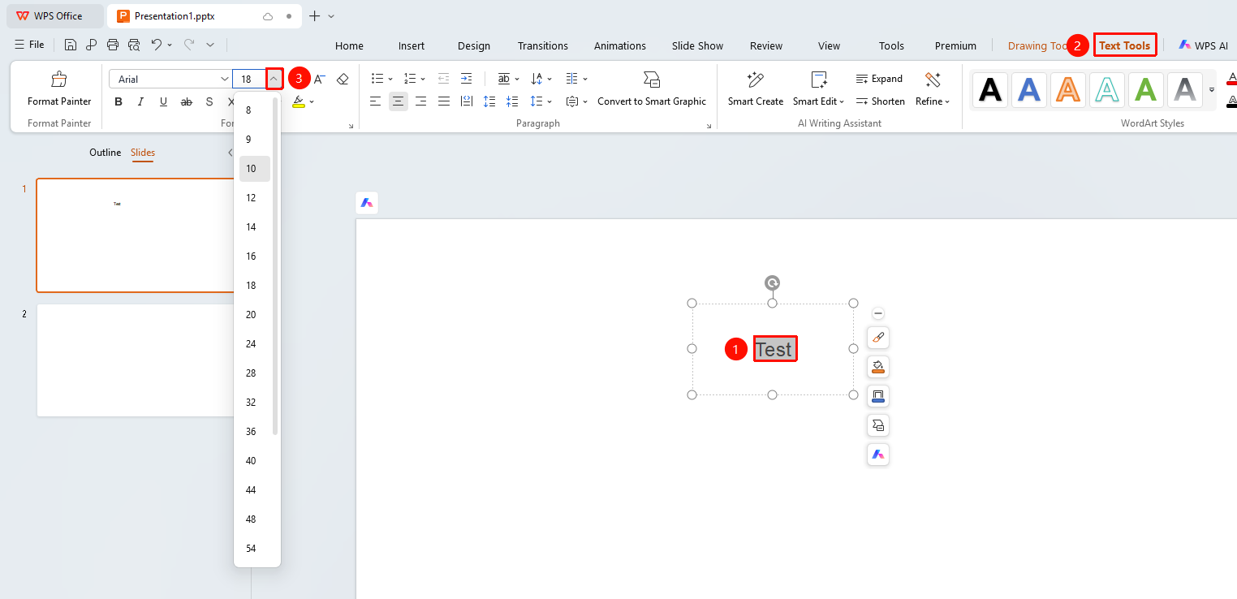Open the Refine dropdown
This screenshot has width=1237, height=599.
933,101
